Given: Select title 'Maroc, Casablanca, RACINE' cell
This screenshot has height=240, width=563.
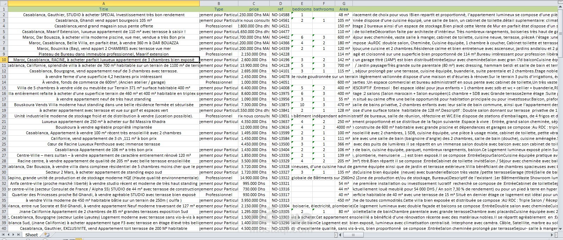Looking at the screenshot, I should point(104,60).
